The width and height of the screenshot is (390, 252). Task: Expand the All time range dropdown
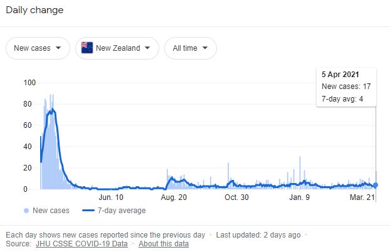point(190,48)
